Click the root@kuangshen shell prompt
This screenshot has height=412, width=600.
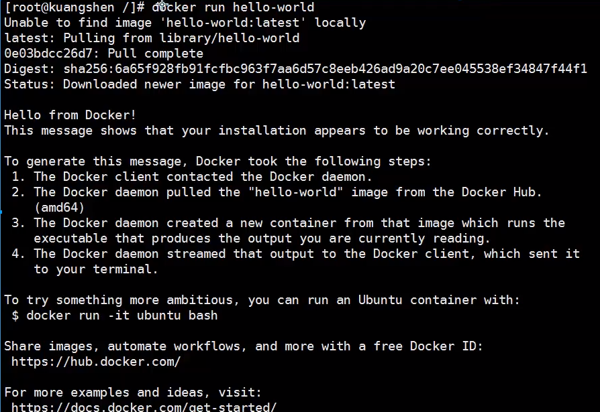(74, 7)
